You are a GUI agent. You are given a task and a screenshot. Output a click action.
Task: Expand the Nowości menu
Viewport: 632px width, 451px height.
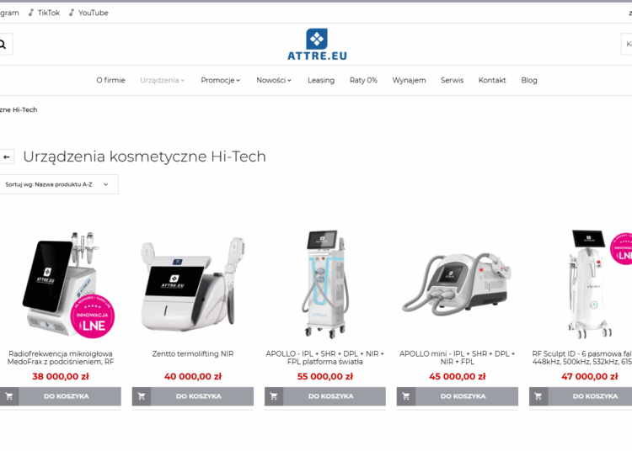point(274,80)
